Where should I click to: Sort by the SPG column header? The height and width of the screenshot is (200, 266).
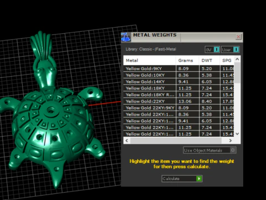(x=227, y=61)
